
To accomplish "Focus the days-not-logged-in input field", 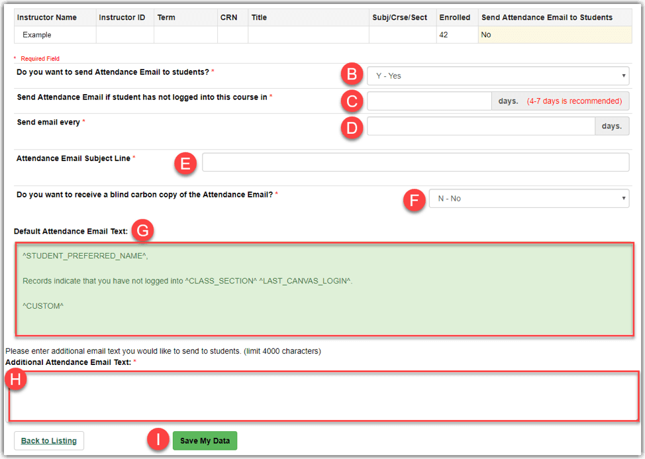I will [428, 101].
